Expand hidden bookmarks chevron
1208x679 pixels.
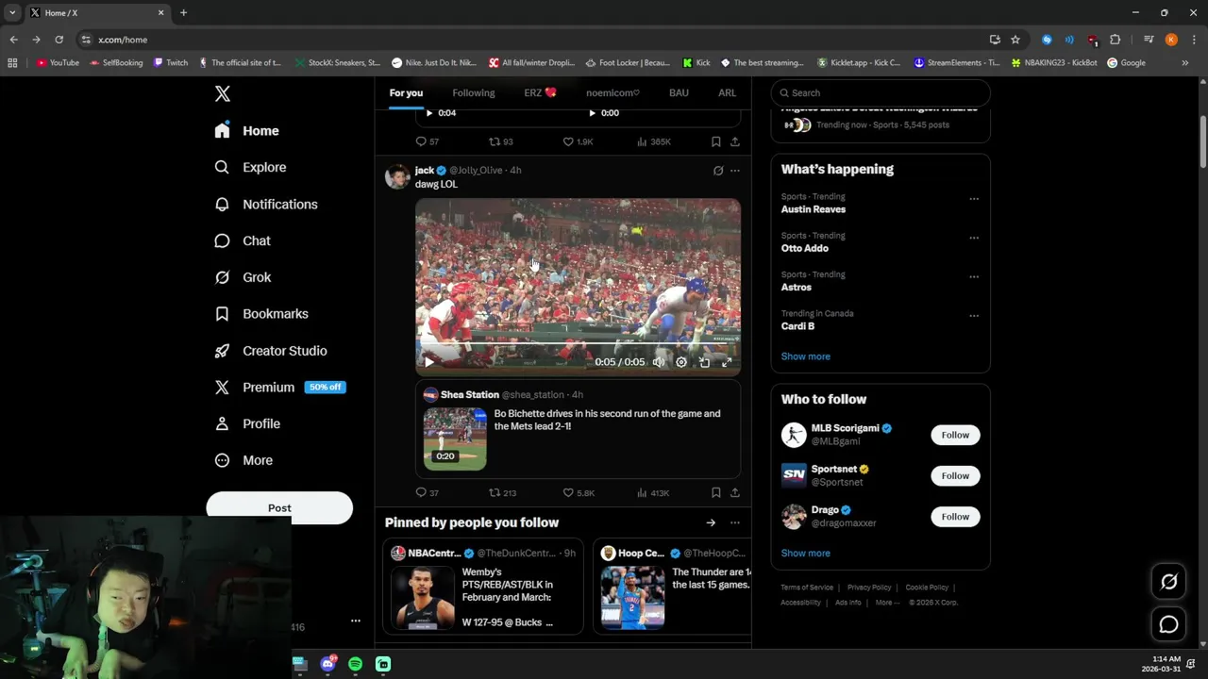pyautogui.click(x=1185, y=63)
